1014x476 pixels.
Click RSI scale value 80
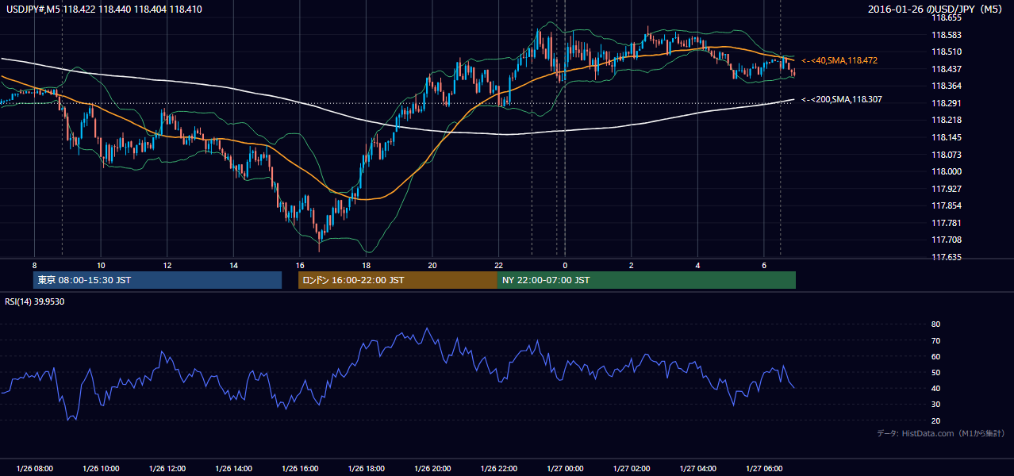(935, 324)
